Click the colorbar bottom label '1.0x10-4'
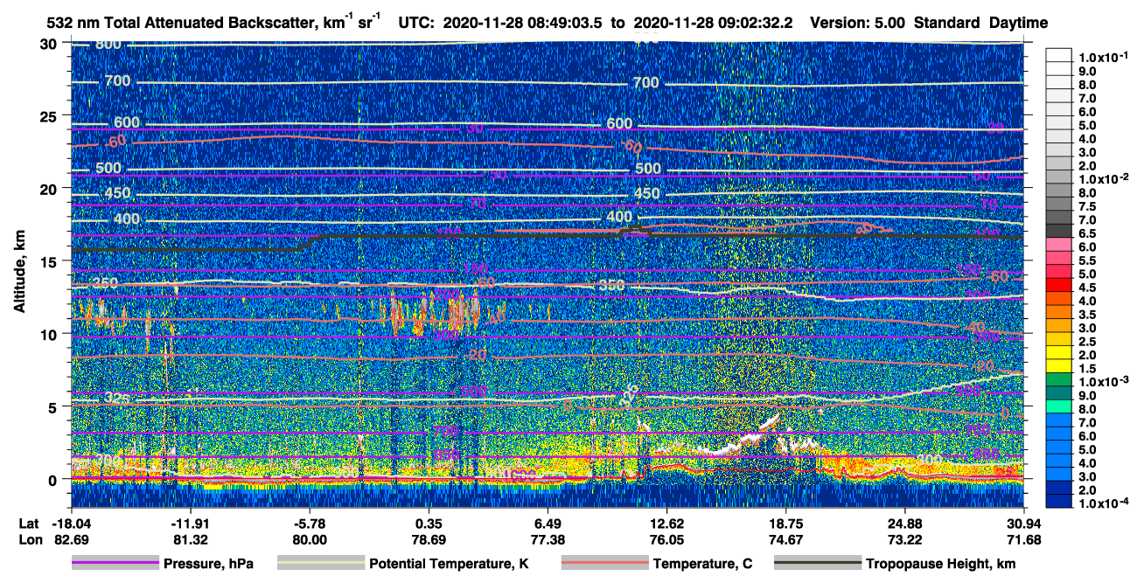This screenshot has width=1137, height=583. [1104, 503]
